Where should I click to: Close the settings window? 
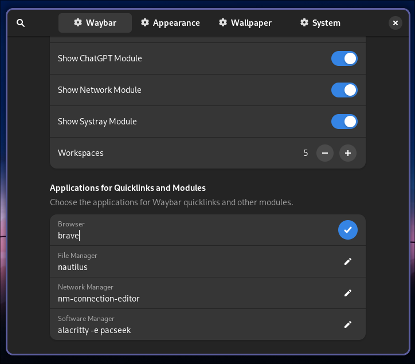[396, 23]
